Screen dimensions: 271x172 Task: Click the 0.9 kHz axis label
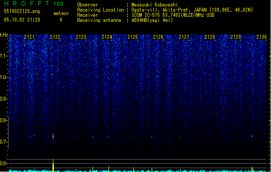click(x=4, y=99)
